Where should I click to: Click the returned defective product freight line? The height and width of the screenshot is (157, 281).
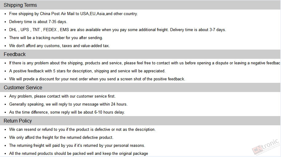[x=61, y=138]
